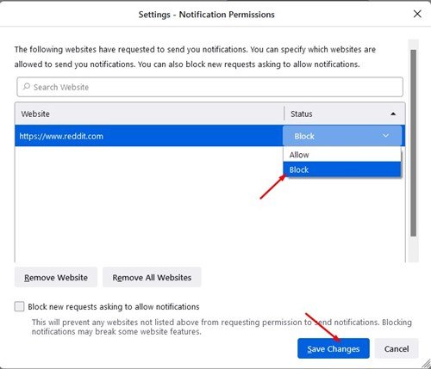Focus the Search Website field
The height and width of the screenshot is (369, 431).
(209, 87)
